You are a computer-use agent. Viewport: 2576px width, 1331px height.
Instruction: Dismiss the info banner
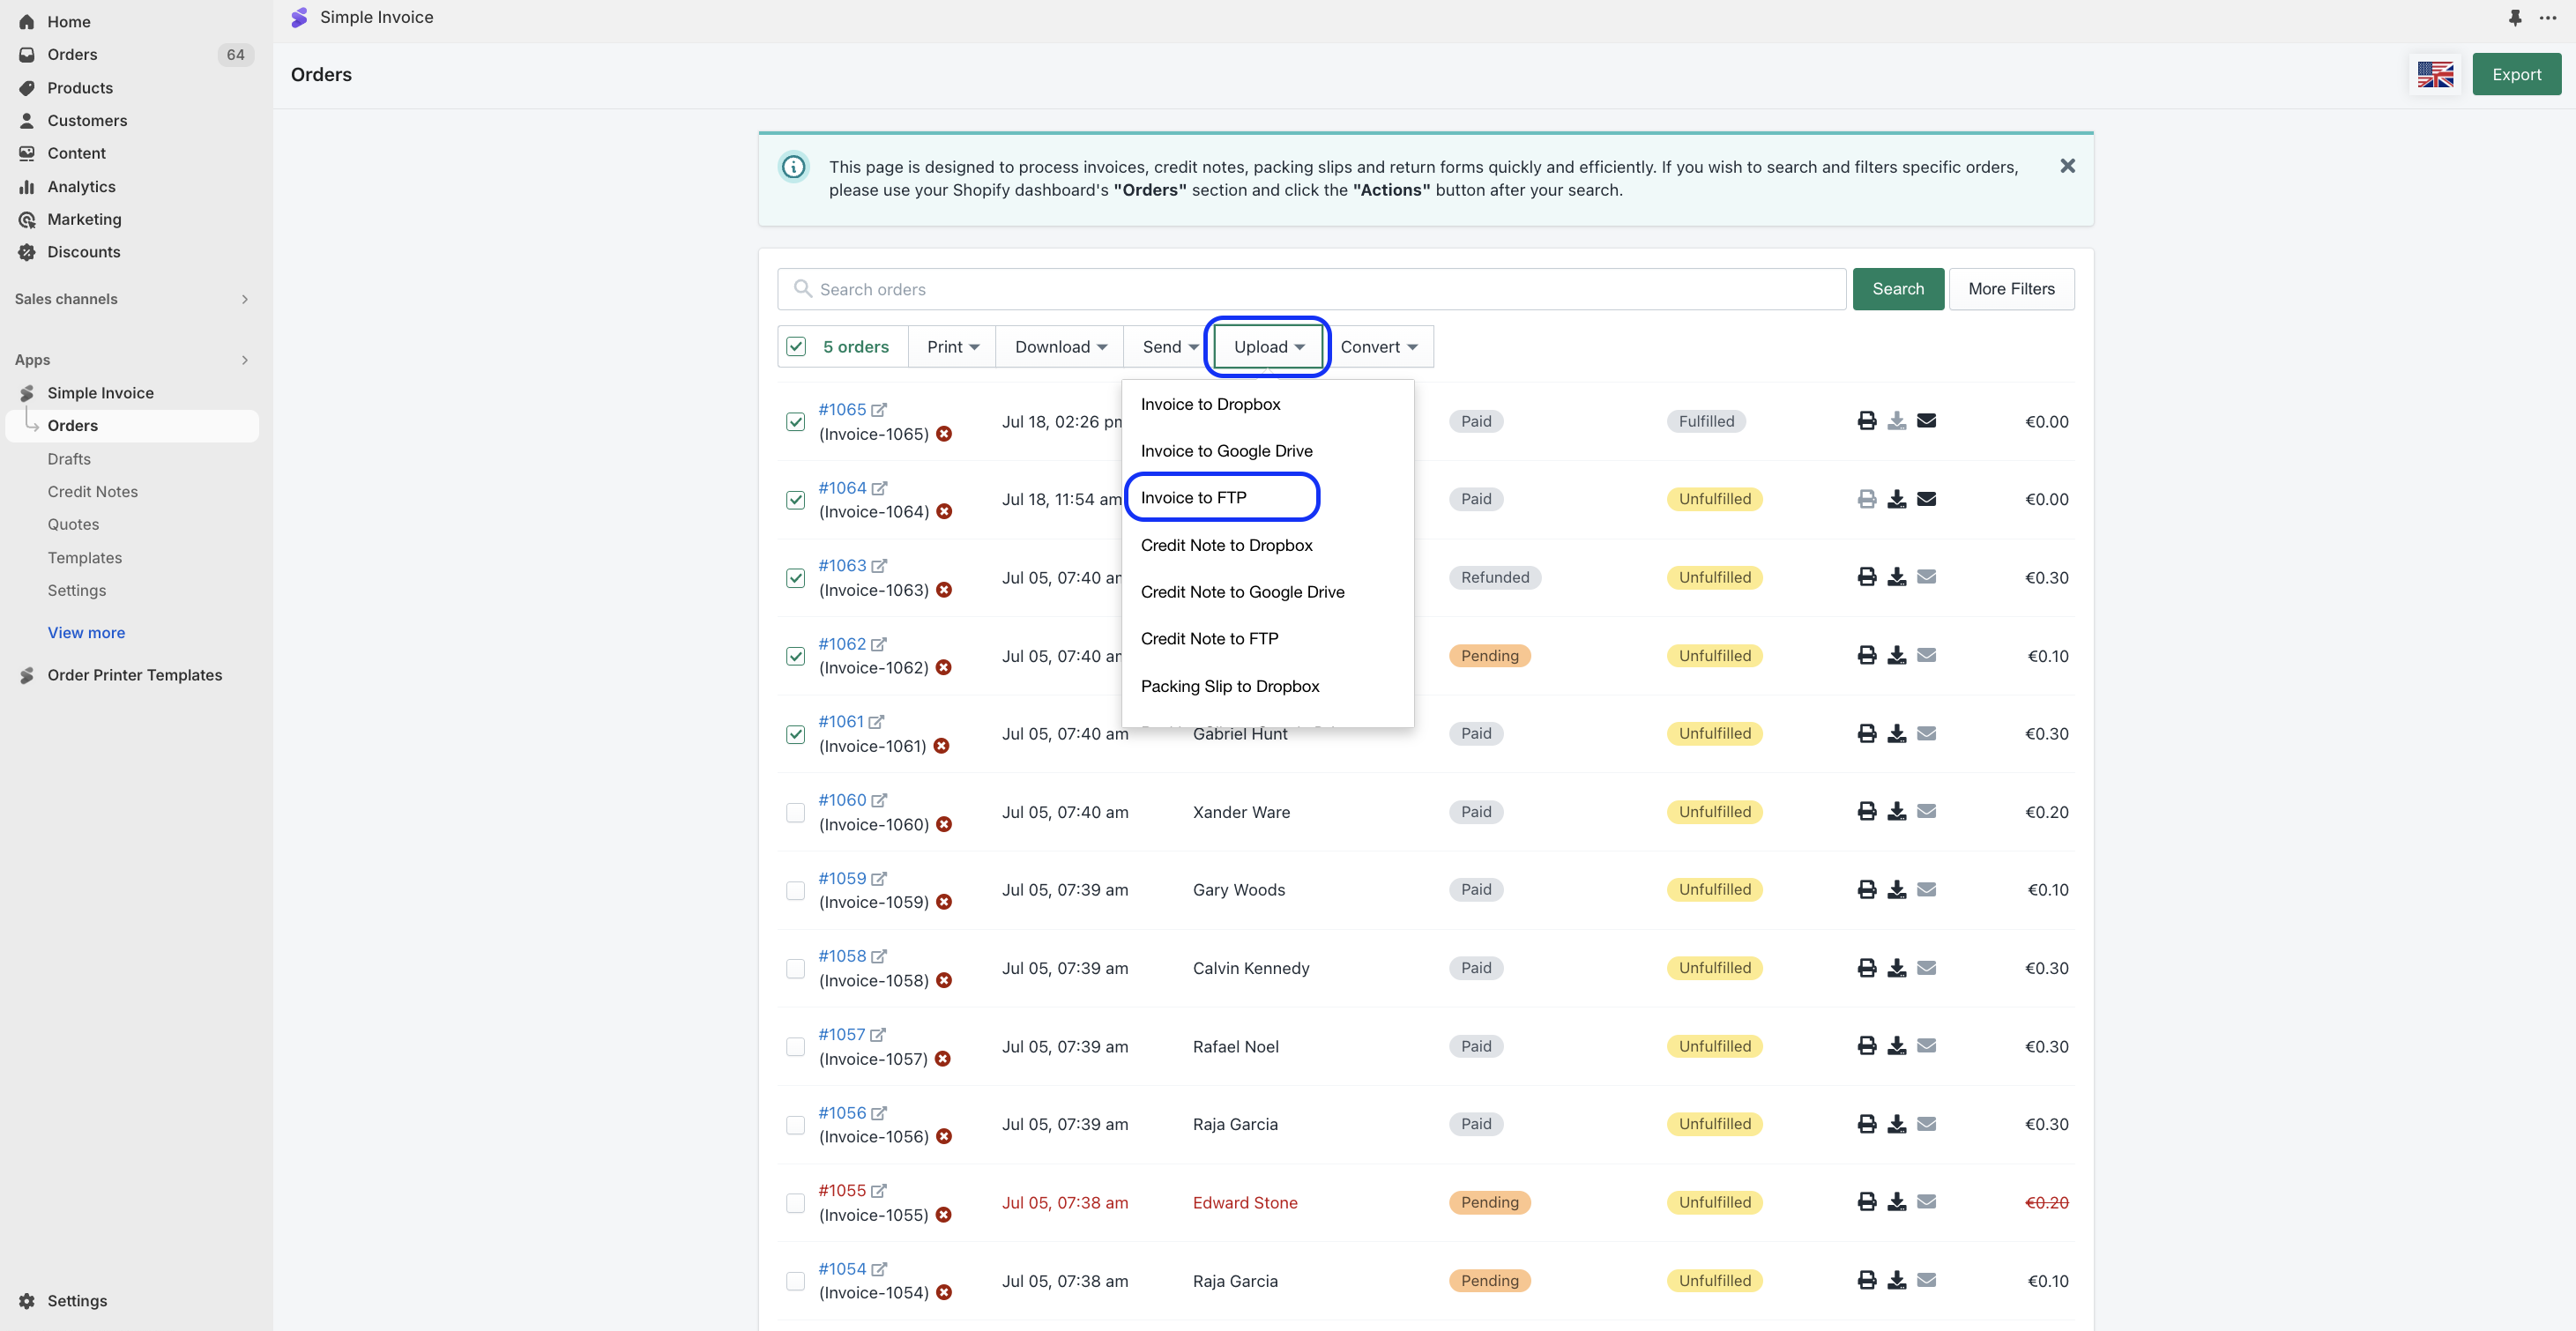(2067, 166)
